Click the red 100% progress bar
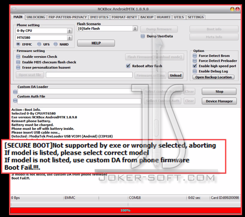This screenshot has width=245, height=217. tap(126, 210)
